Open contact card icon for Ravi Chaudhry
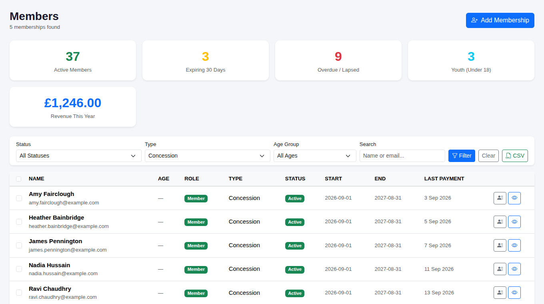 tap(500, 293)
